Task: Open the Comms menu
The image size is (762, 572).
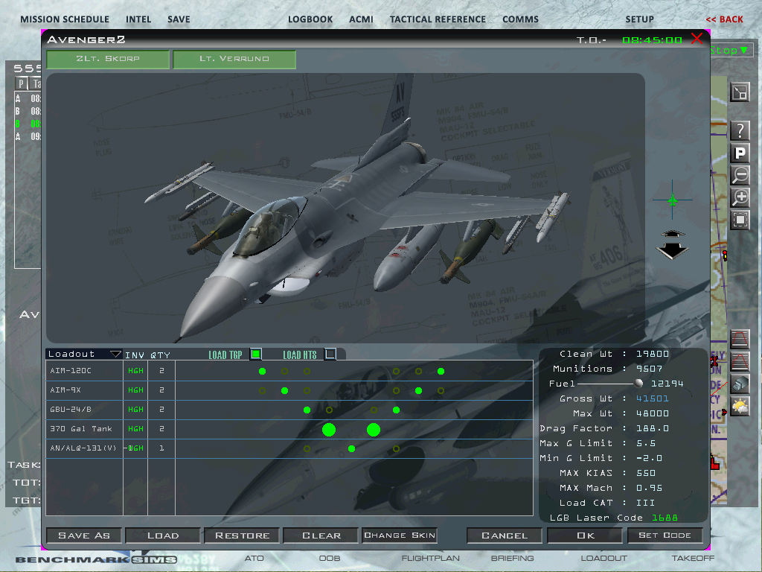Action: coord(520,19)
